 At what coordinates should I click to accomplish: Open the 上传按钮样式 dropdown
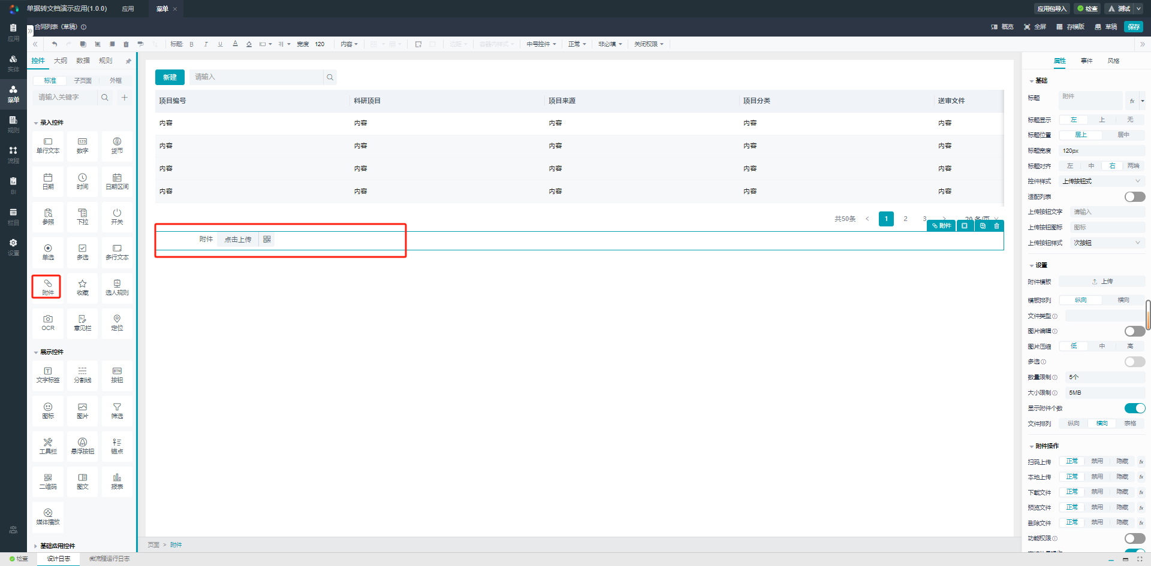(1106, 243)
